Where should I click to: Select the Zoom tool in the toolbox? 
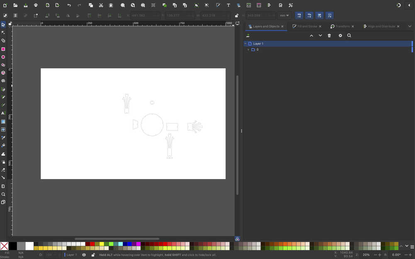[x=3, y=194]
